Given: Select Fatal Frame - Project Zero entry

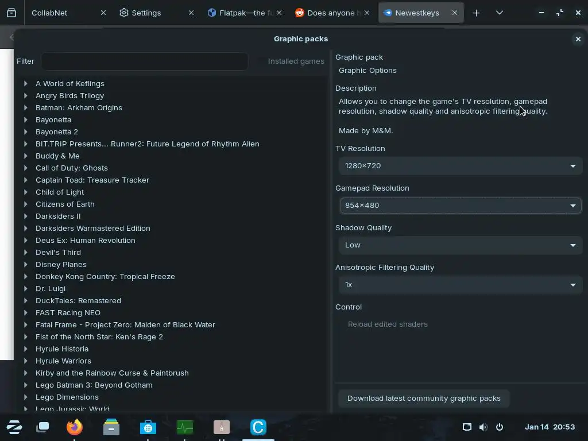Looking at the screenshot, I should [x=125, y=325].
